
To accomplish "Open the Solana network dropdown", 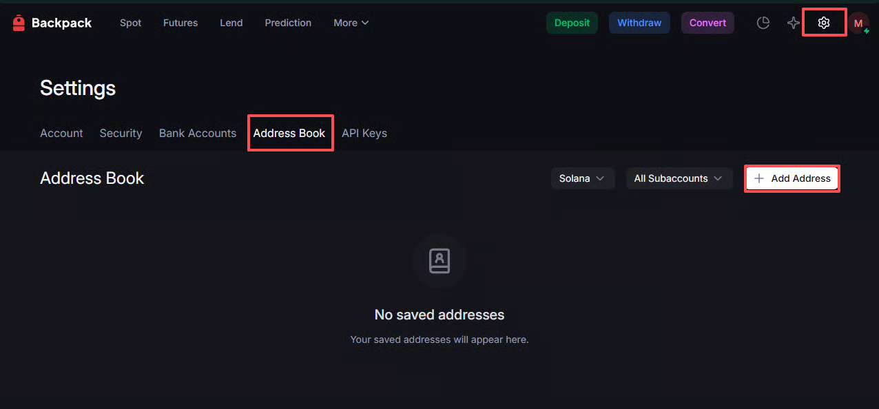I will click(582, 178).
